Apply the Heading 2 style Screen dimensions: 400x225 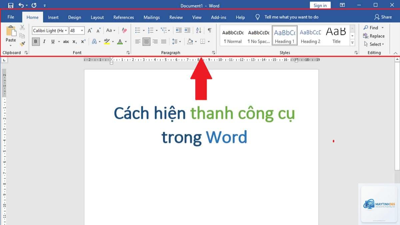point(310,36)
